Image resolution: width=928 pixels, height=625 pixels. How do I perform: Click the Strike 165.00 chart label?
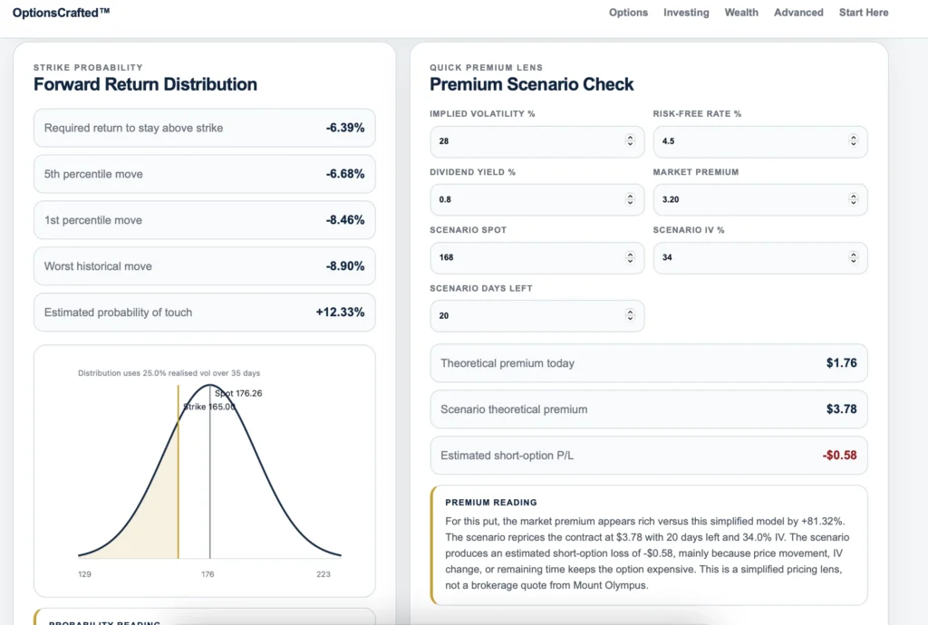click(209, 407)
